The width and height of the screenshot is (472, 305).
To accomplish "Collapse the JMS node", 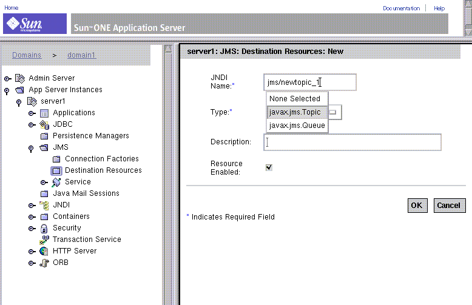I will 31,149.
